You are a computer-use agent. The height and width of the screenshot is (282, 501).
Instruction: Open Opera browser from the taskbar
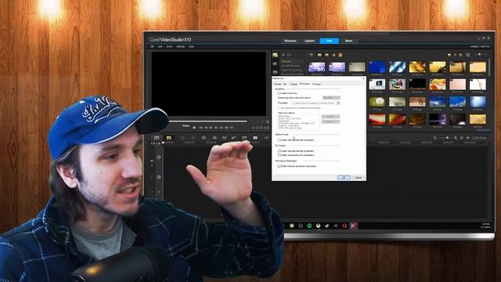[344, 226]
